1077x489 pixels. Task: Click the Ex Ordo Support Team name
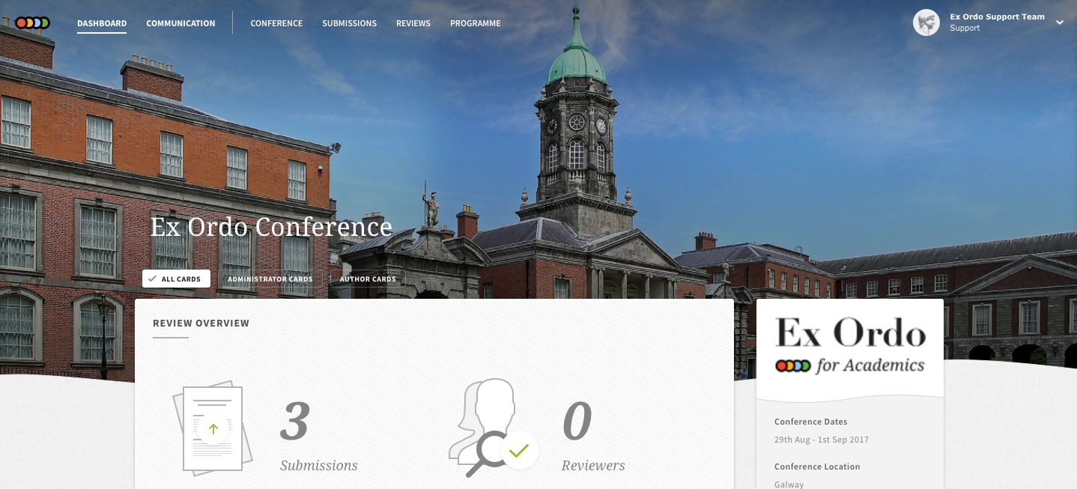click(997, 16)
